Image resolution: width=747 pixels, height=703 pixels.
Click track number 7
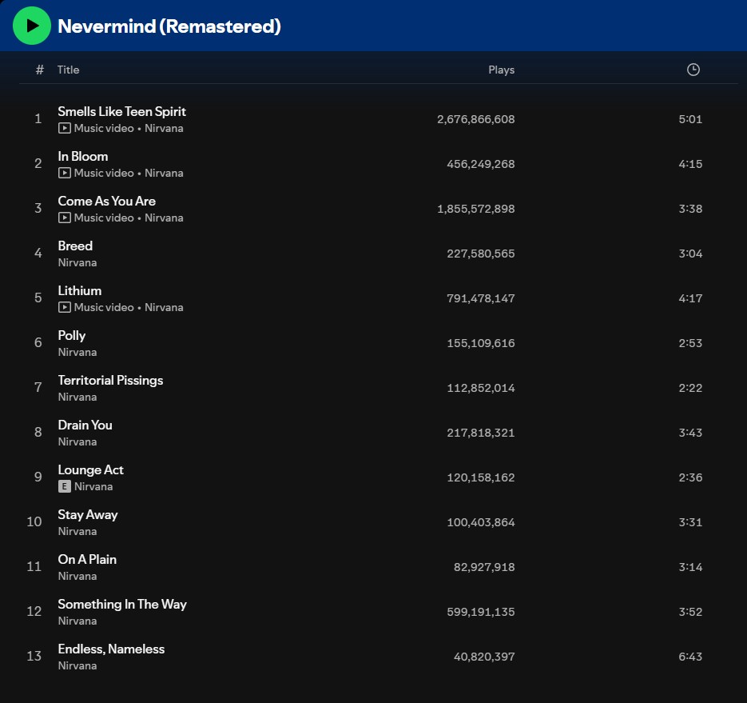tap(38, 388)
